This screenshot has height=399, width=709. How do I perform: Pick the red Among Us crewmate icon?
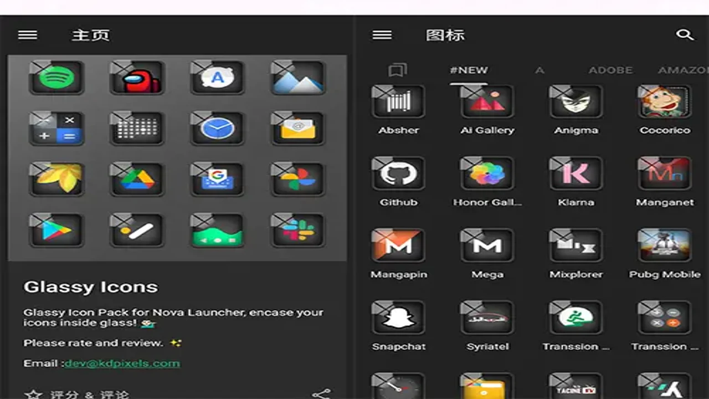(x=137, y=78)
